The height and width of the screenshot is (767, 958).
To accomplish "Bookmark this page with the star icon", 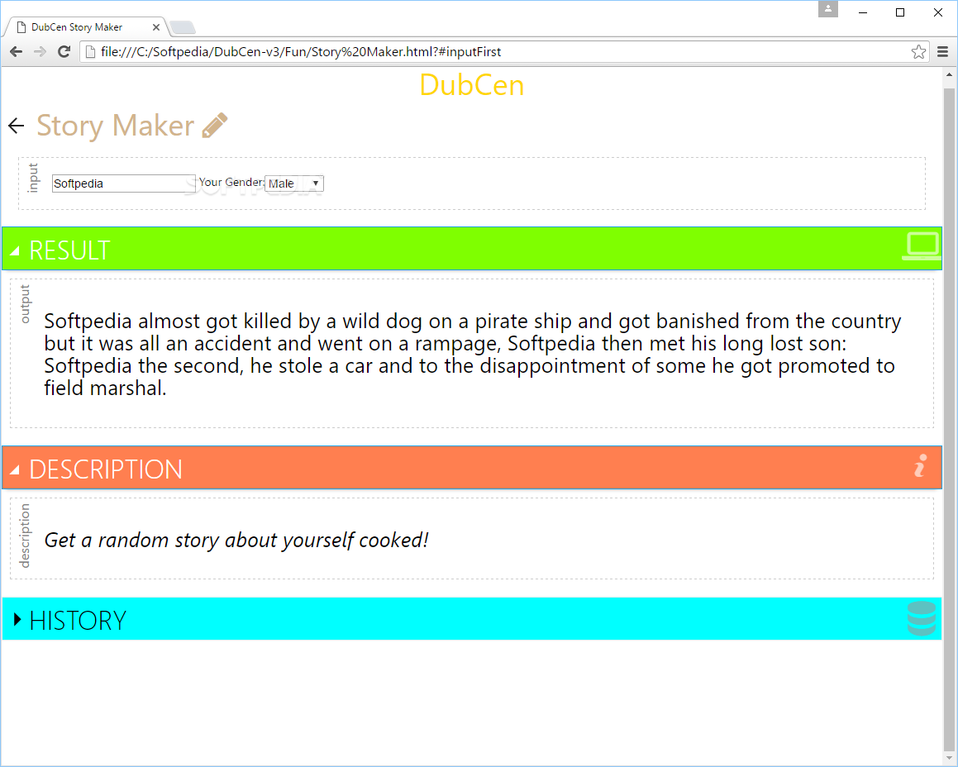I will [x=918, y=52].
